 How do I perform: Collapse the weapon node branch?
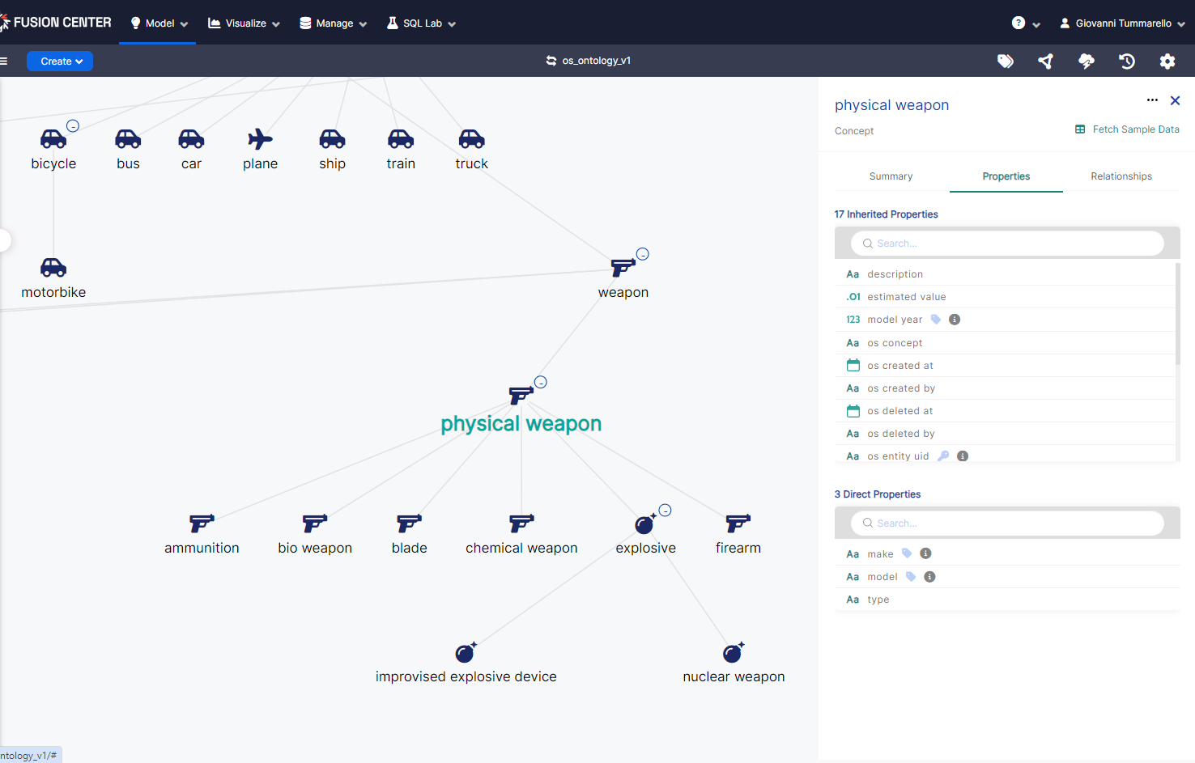pyautogui.click(x=642, y=254)
